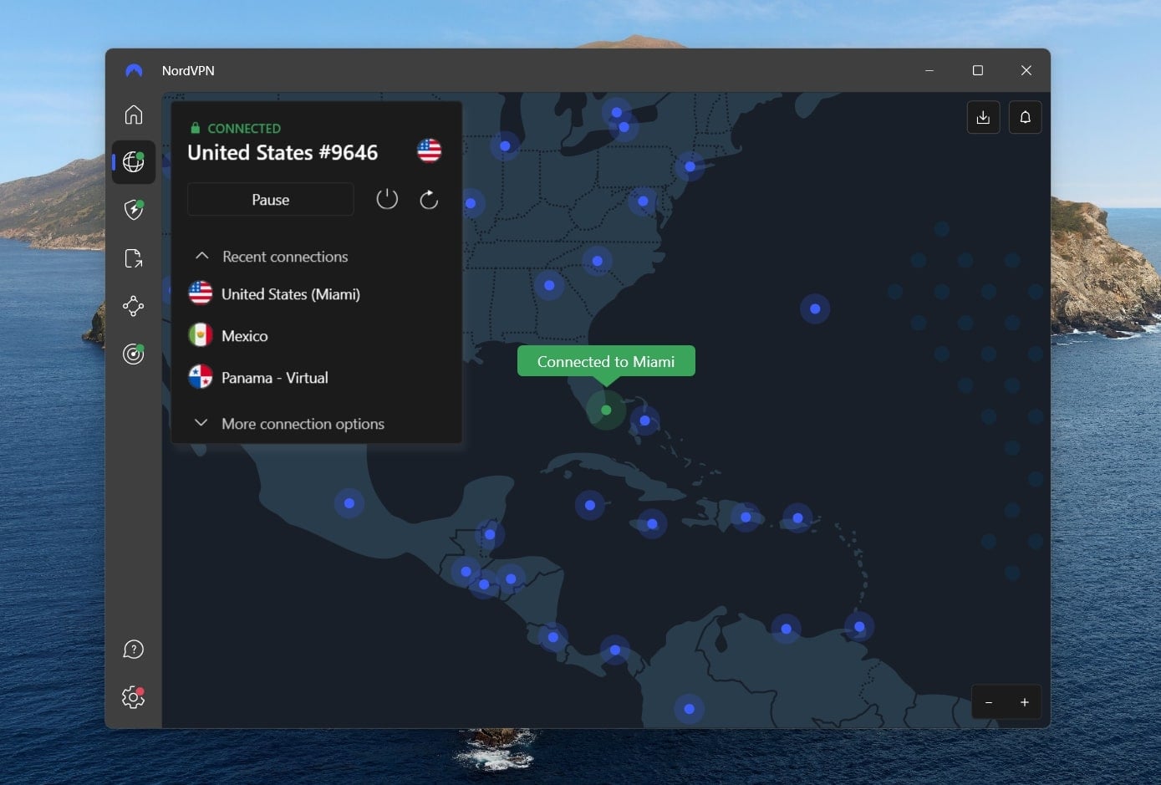The width and height of the screenshot is (1161, 785).
Task: Select the VPN globe icon in sidebar
Action: tap(133, 162)
